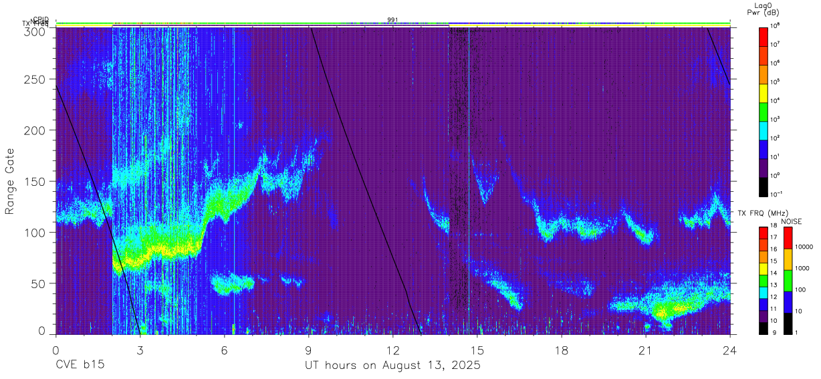
Task: Click the purple 10–11 MHz TX FRQ segment
Action: (x=764, y=315)
